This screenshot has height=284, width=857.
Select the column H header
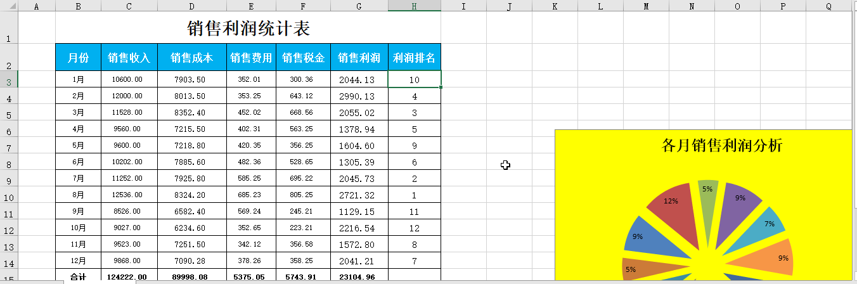point(414,6)
